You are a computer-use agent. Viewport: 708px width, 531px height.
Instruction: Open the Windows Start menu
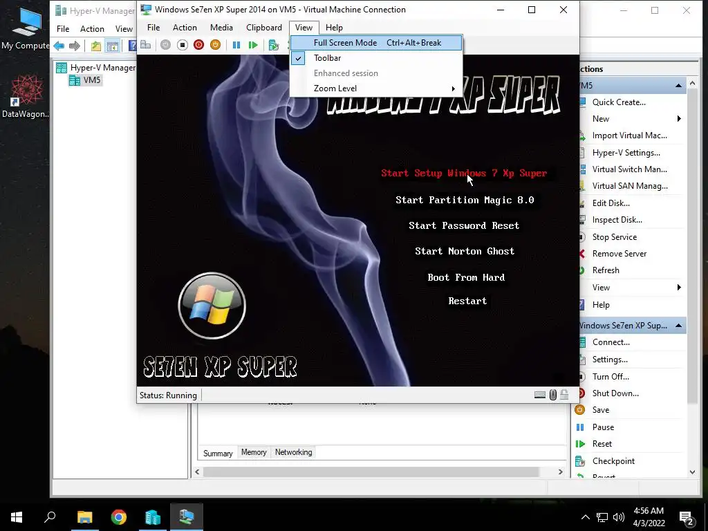coord(17,517)
